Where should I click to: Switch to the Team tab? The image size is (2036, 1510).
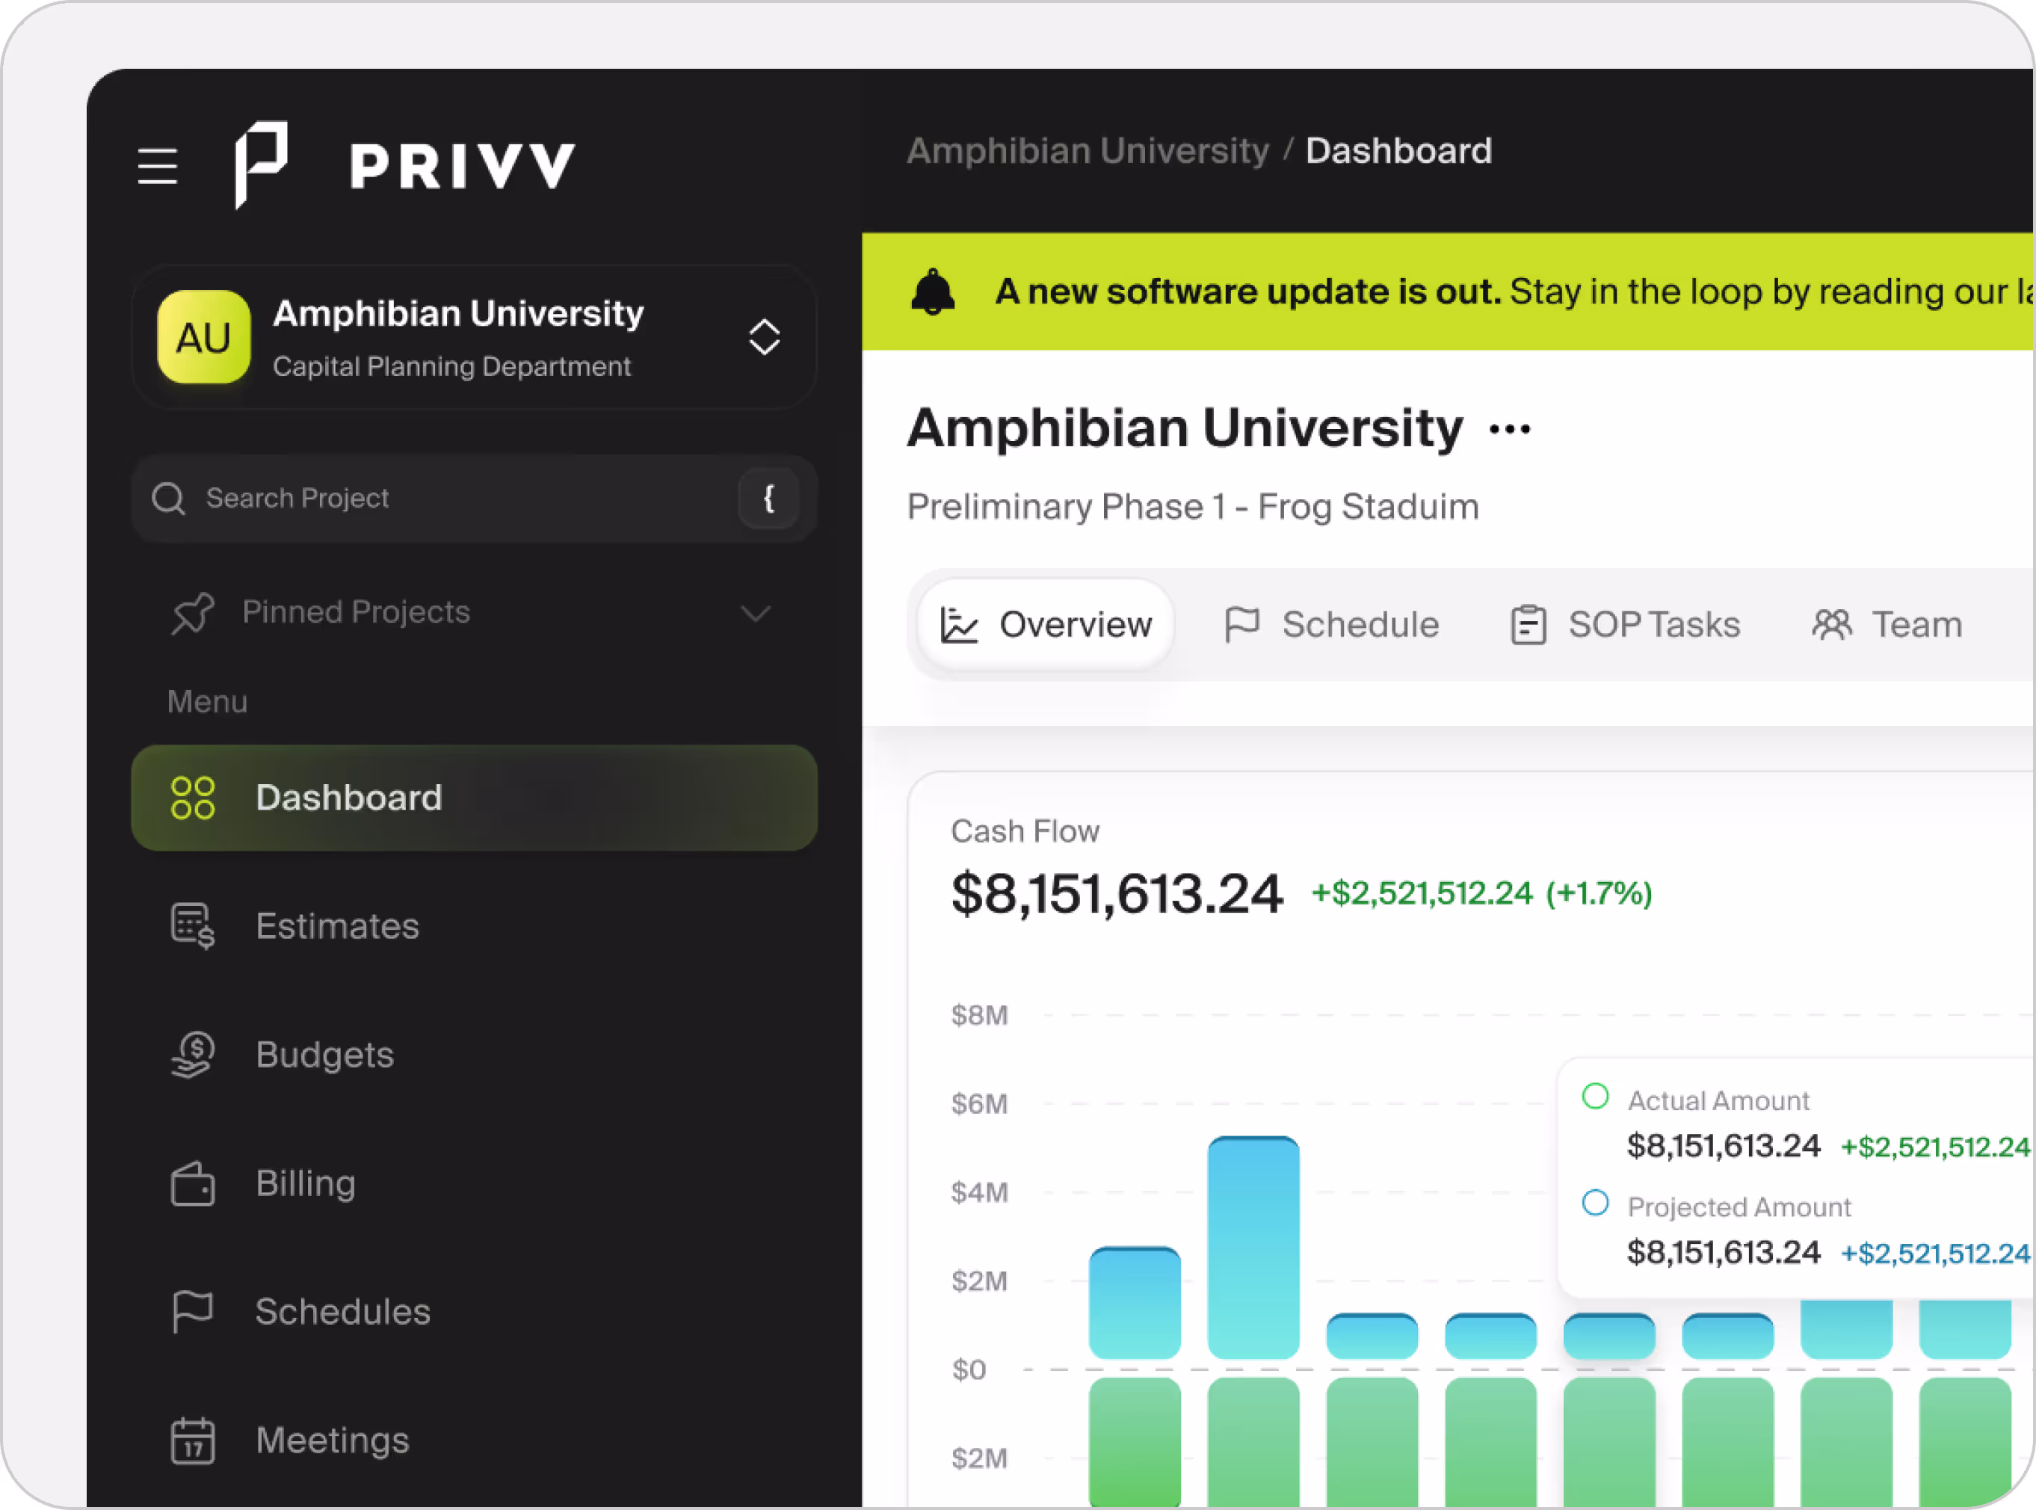click(x=1887, y=625)
